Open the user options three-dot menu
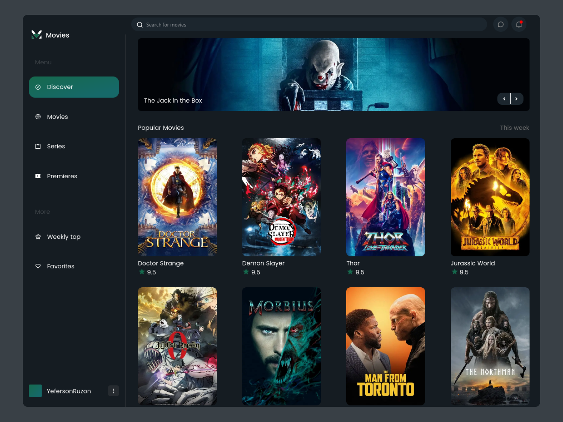 point(113,391)
